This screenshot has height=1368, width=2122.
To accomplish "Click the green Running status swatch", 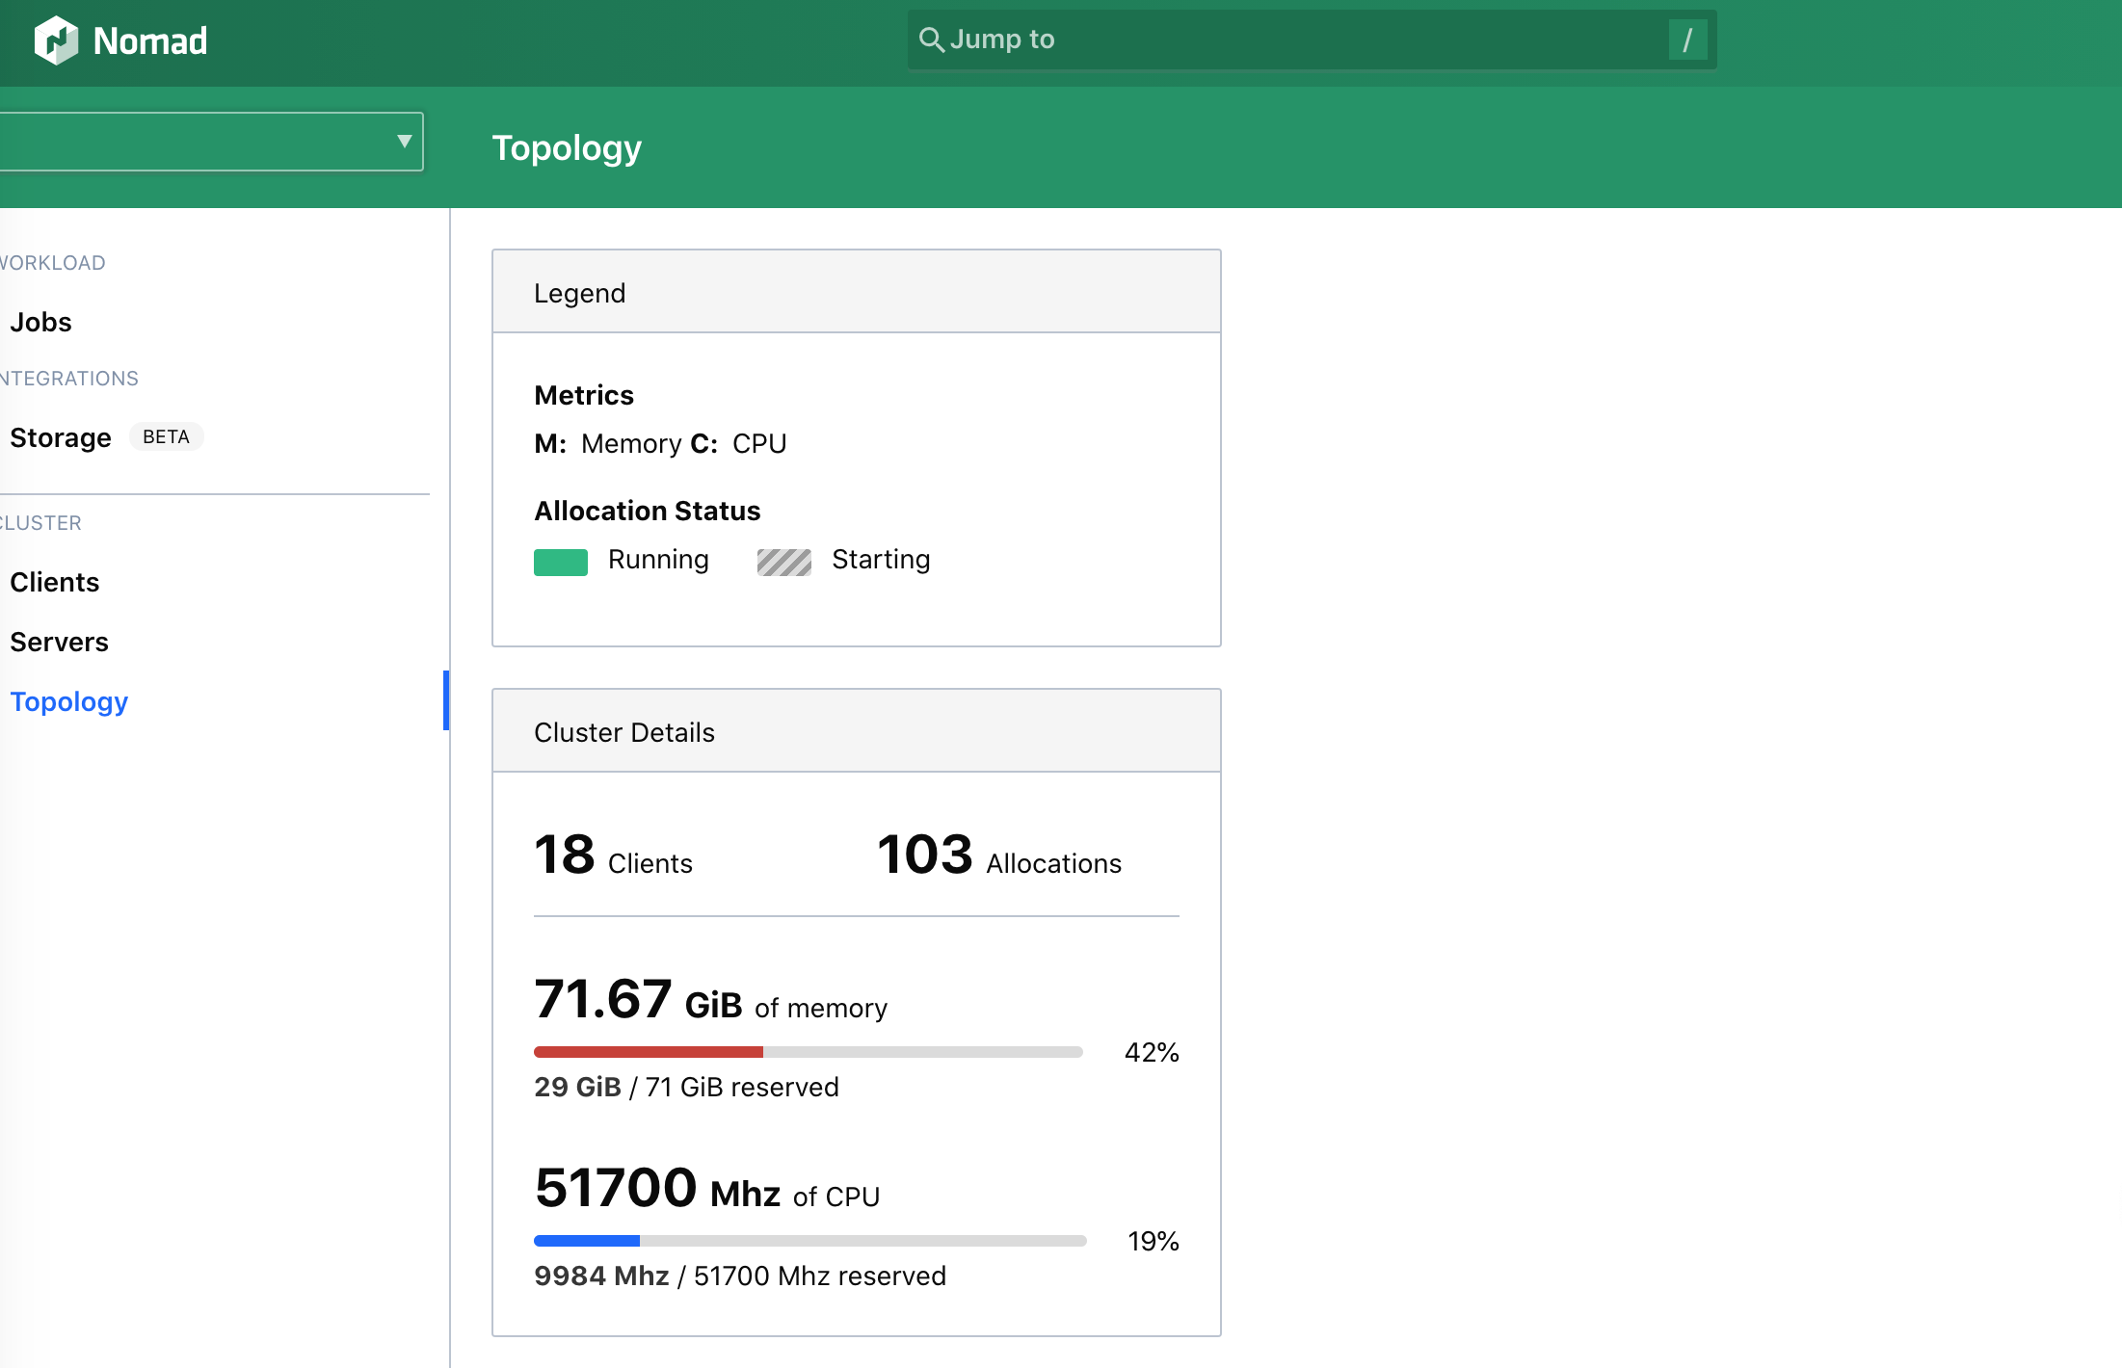I will click(x=560, y=562).
